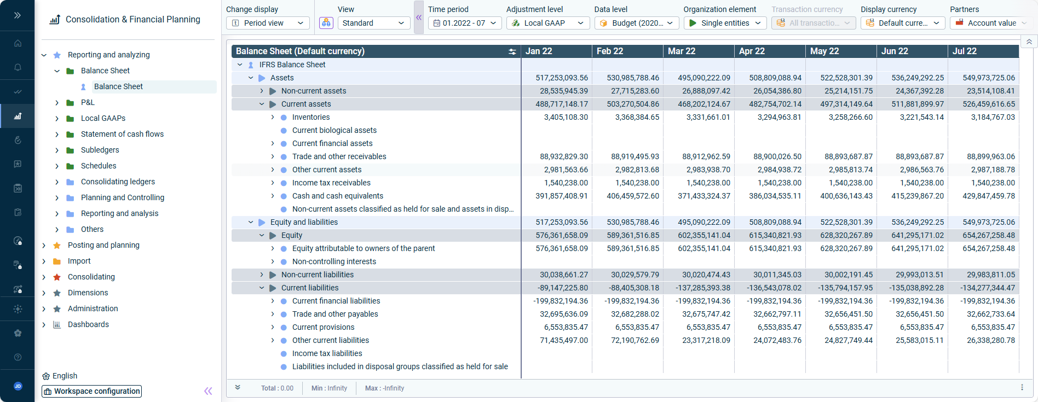
Task: Click the double-checkmark tasks icon in left rail
Action: point(18,92)
